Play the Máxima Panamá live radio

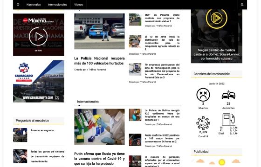tap(38, 37)
